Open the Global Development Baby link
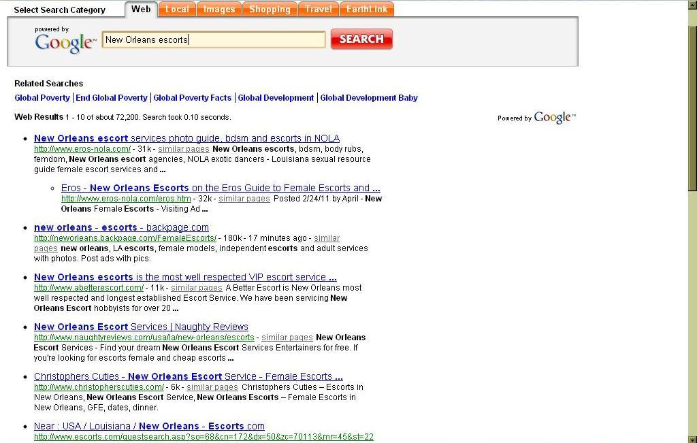The width and height of the screenshot is (697, 443). [x=369, y=98]
